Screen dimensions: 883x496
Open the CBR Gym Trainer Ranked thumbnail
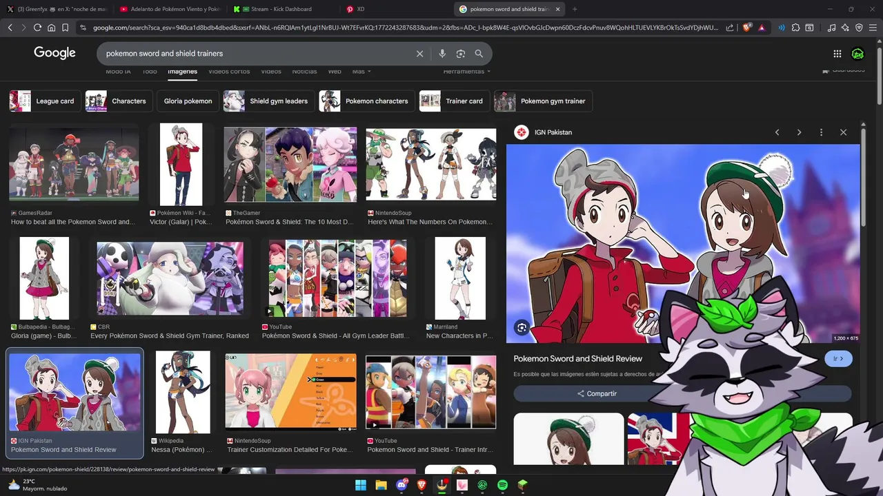tap(170, 278)
